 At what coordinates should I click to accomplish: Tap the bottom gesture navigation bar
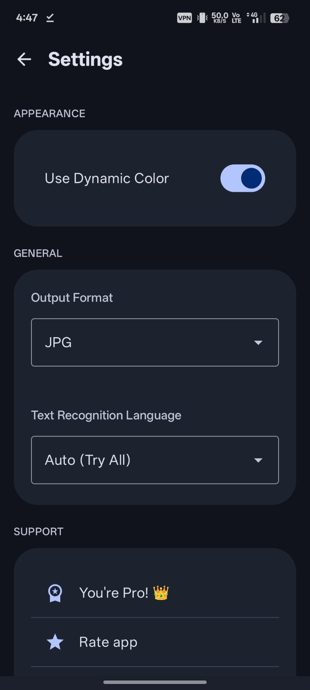[x=155, y=682]
